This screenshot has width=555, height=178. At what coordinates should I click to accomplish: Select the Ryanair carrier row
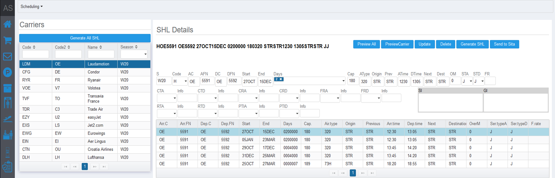coord(85,79)
